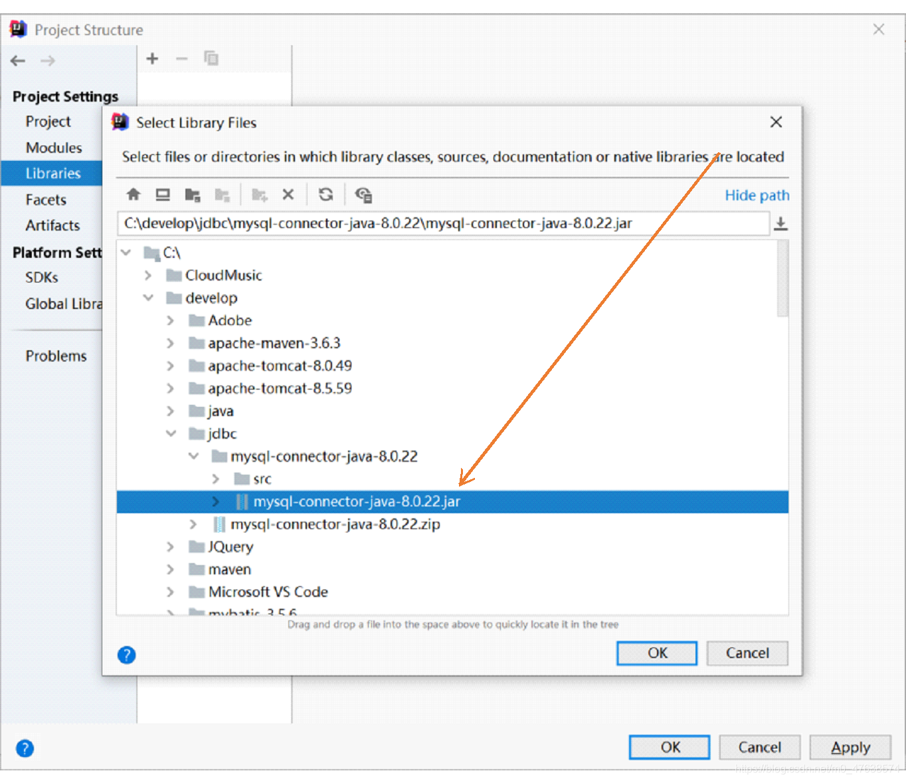Open the Project settings page
The image size is (906, 781).
click(x=48, y=122)
